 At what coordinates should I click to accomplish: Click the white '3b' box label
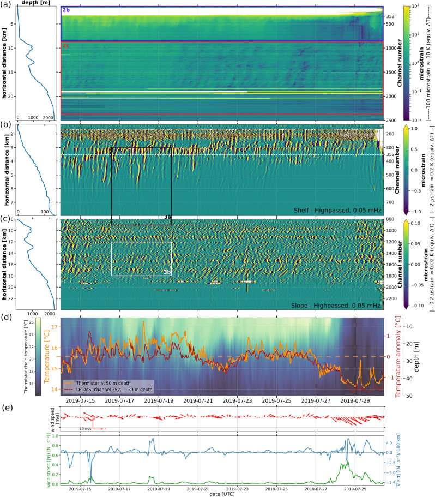[167, 272]
